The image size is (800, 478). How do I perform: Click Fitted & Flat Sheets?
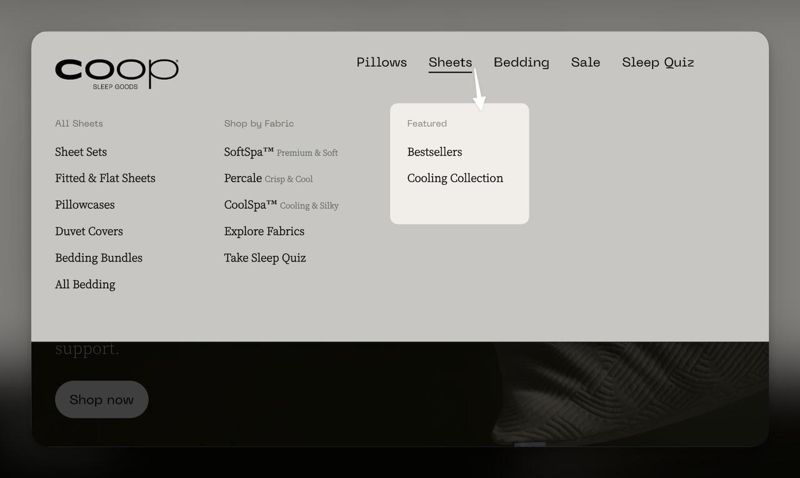pos(105,178)
